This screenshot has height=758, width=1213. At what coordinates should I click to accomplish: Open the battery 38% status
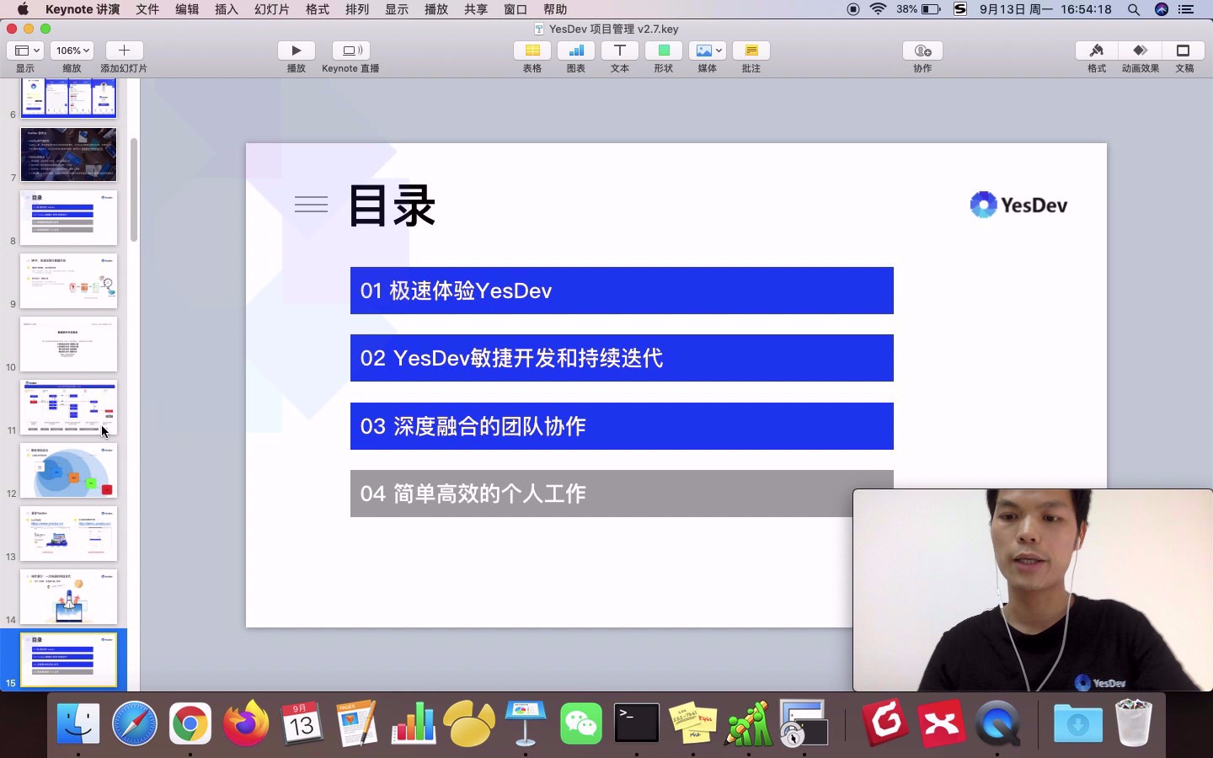click(919, 9)
